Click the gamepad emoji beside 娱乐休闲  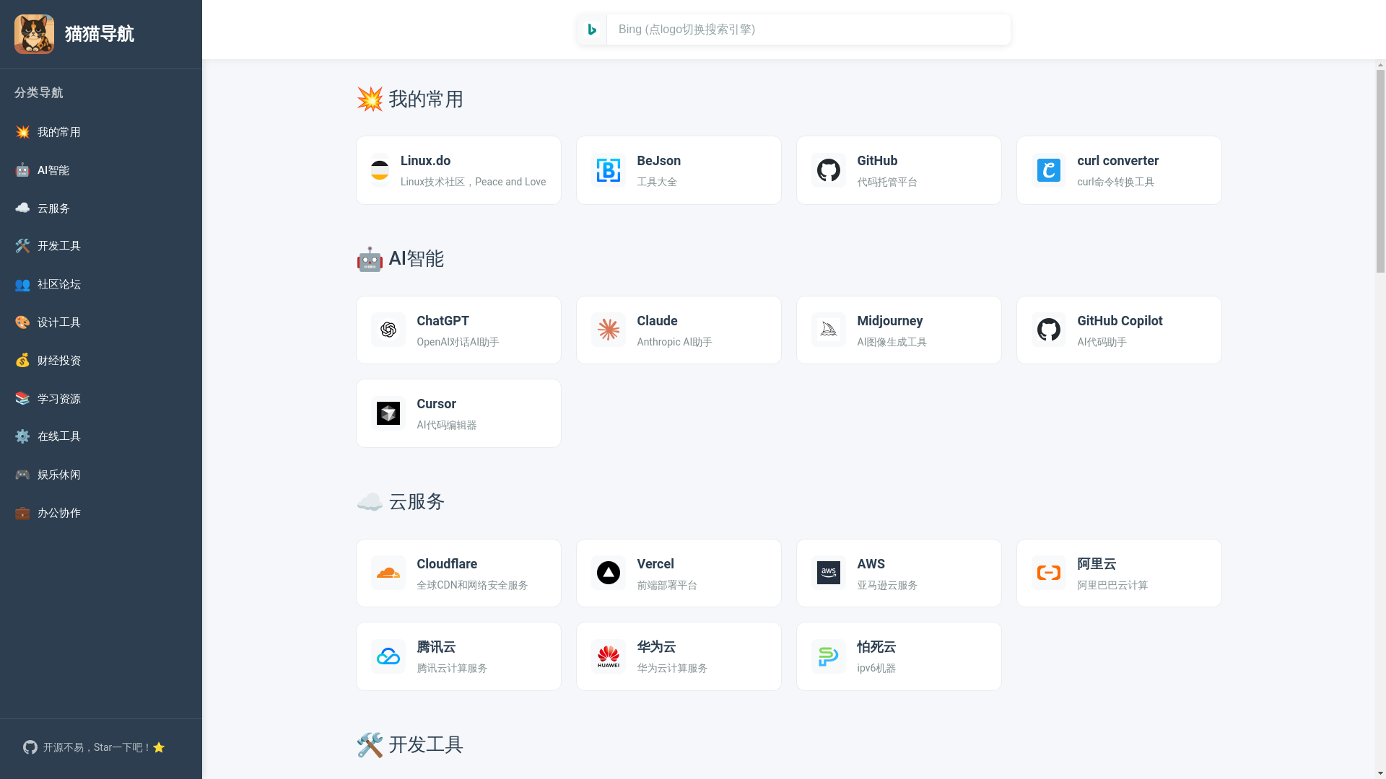click(x=22, y=475)
